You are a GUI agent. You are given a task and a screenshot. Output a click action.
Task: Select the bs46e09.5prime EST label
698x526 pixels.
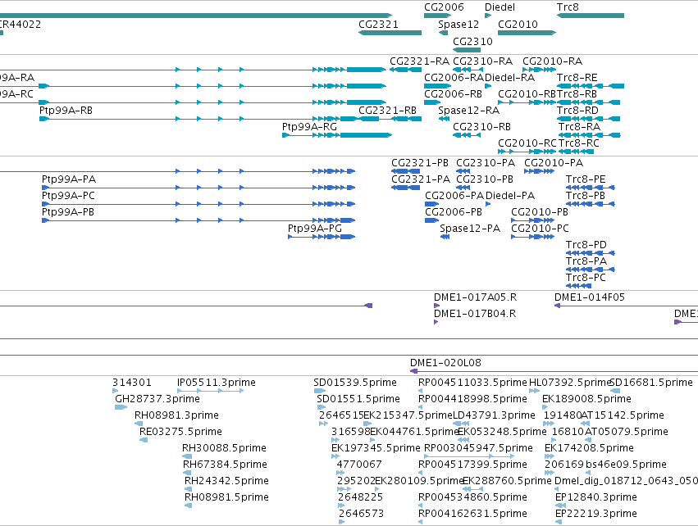pyautogui.click(x=626, y=465)
